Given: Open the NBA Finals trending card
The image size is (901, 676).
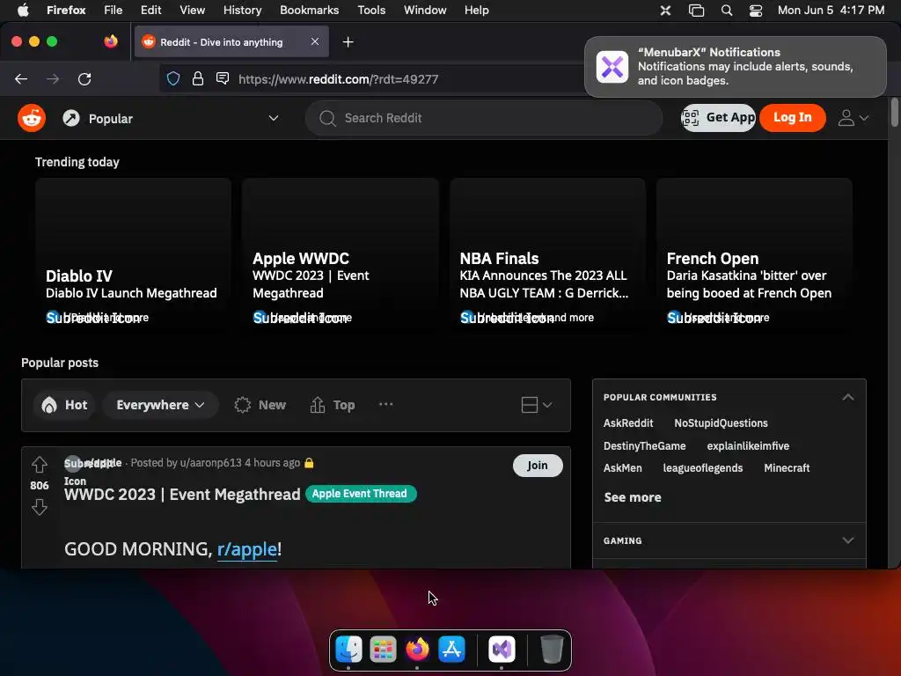Looking at the screenshot, I should tap(547, 255).
